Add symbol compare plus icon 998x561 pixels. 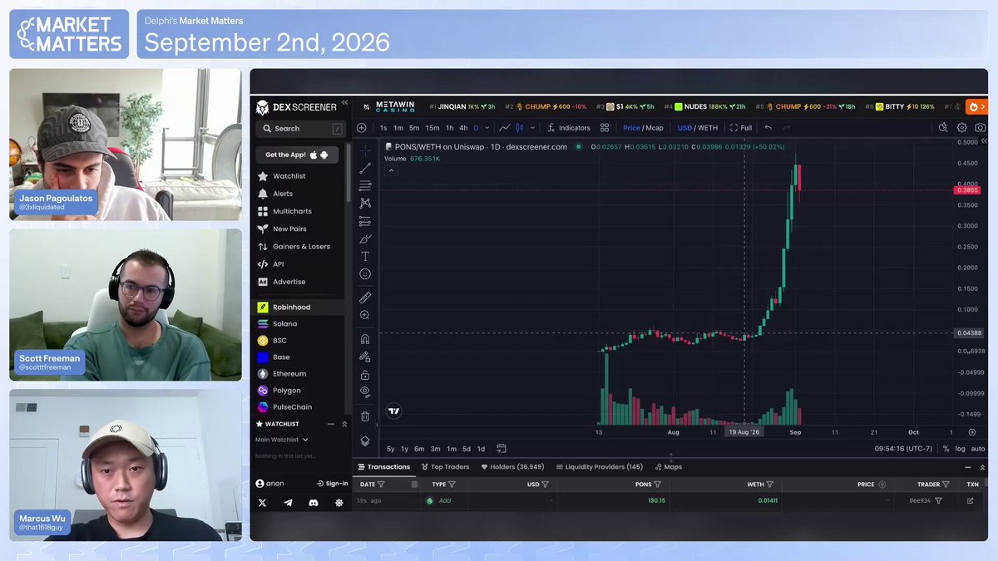pyautogui.click(x=361, y=128)
